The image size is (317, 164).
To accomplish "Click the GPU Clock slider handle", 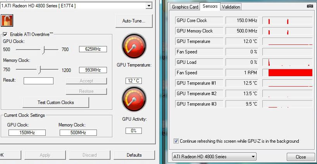I will [45, 50].
